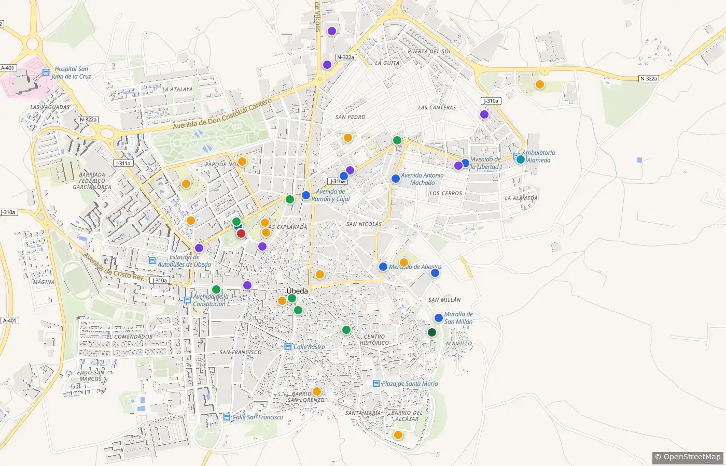
Task: Click the orange marker above Mercado de Abastos label
Action: coord(404,263)
